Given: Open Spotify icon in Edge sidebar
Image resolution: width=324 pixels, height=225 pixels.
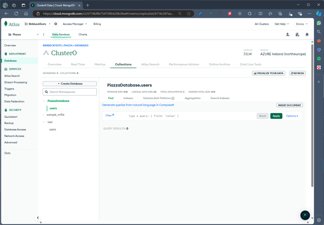Looking at the screenshot, I should pos(319,59).
